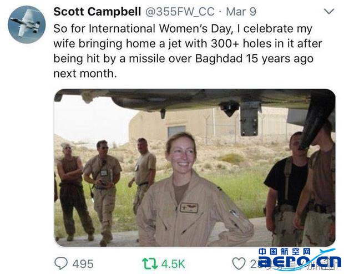Visit the @355FW_CC handle
The width and height of the screenshot is (344, 274).
[180, 12]
